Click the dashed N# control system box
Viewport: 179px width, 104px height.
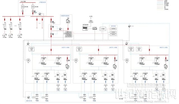[x=139, y=49]
